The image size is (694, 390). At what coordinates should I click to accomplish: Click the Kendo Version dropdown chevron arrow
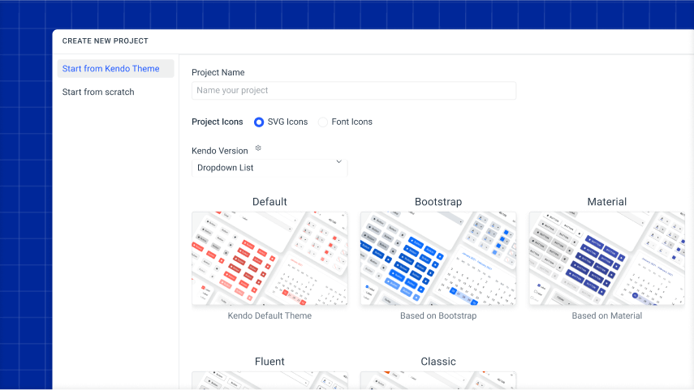(339, 162)
